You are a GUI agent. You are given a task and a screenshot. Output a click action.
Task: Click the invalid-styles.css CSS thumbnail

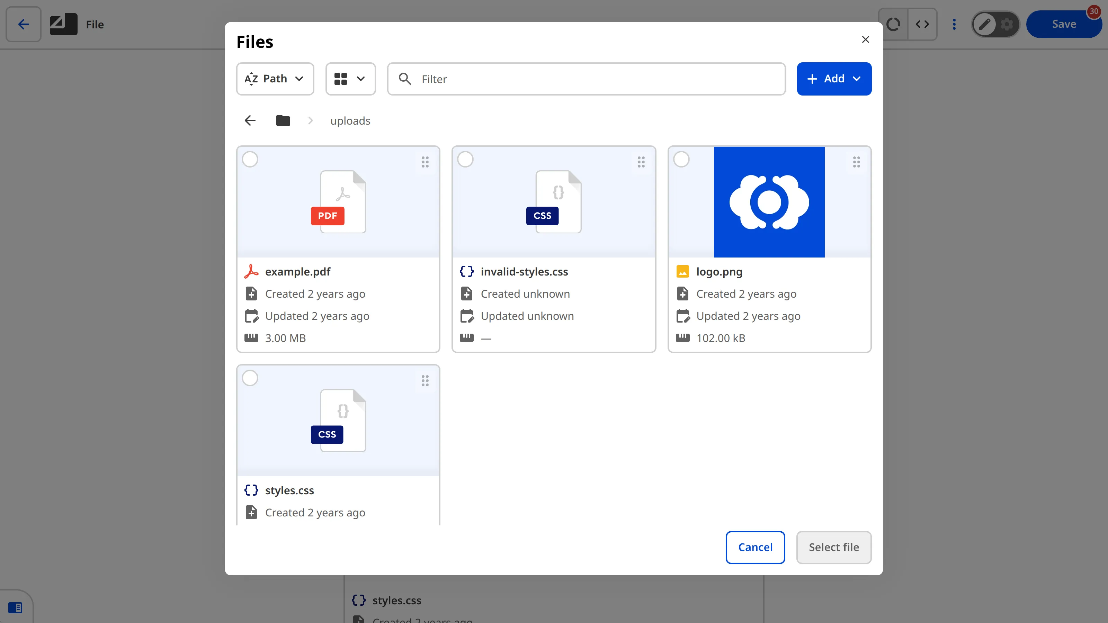tap(554, 202)
